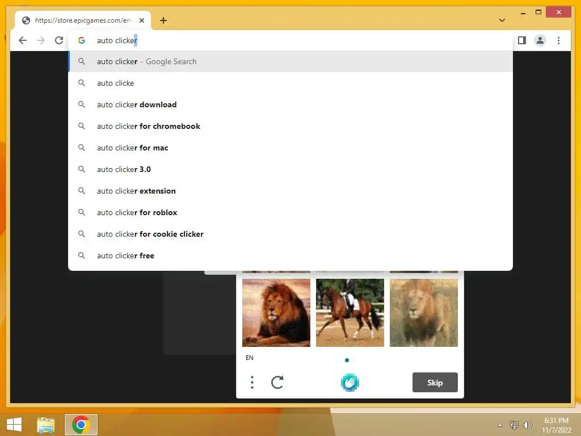Click the hCaptcha hand logo
Screen dimensions: 581x436
350,382
